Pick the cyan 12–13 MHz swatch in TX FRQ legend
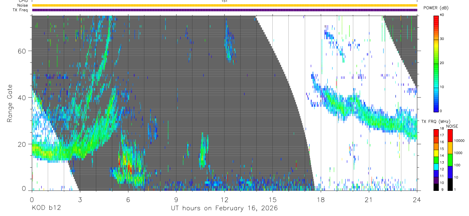Image resolution: width=469 pixels, height=216 pixels. (x=436, y=166)
